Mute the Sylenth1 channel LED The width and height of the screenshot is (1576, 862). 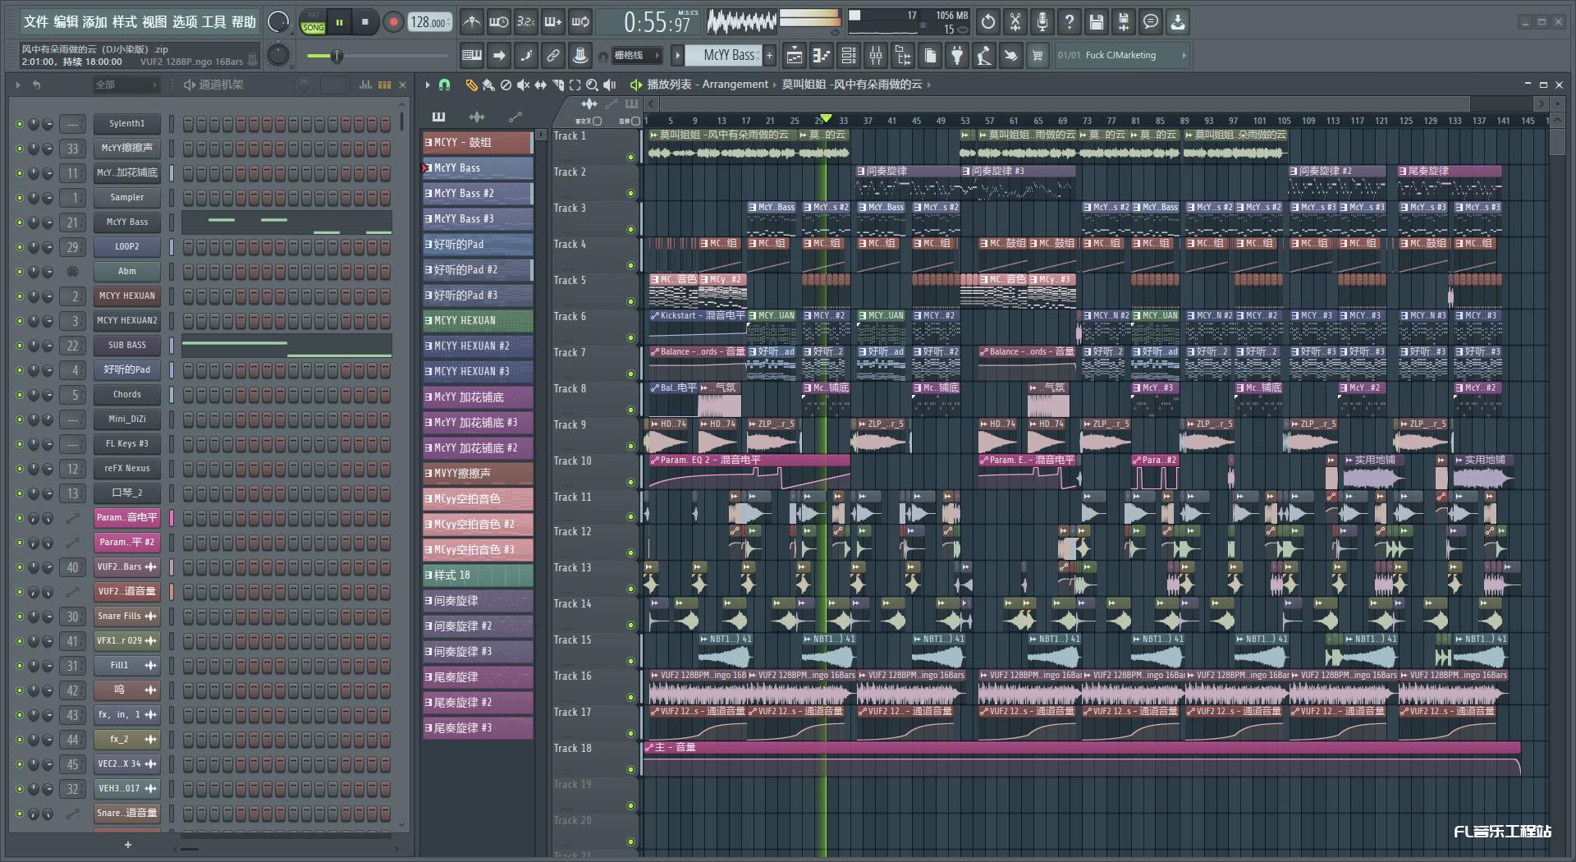point(20,124)
